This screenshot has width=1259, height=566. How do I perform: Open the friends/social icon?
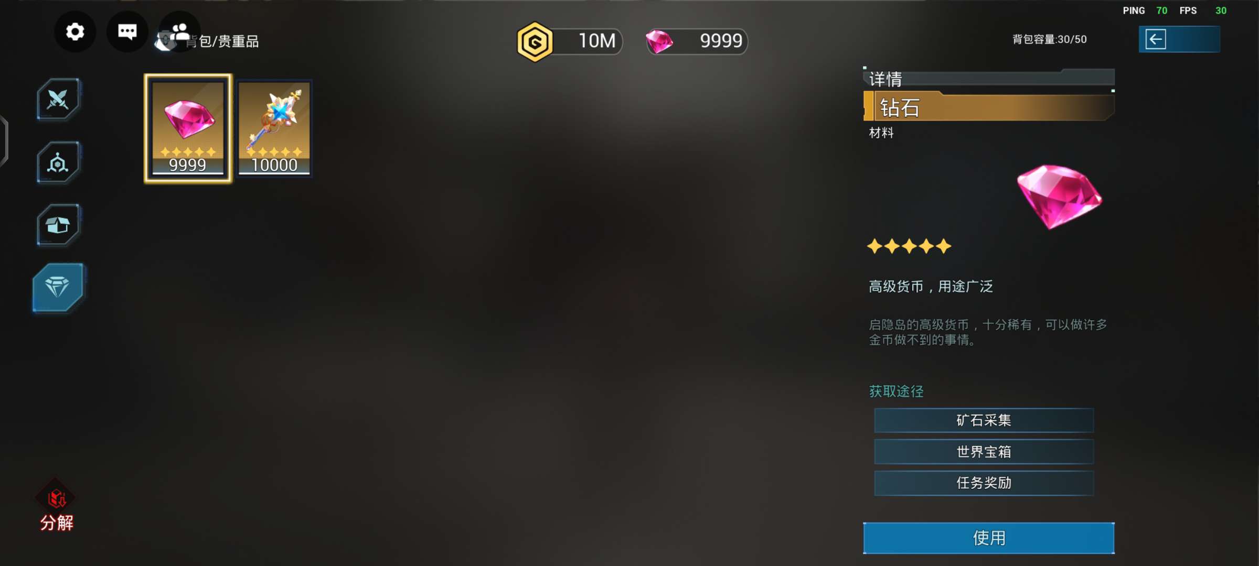tap(179, 31)
